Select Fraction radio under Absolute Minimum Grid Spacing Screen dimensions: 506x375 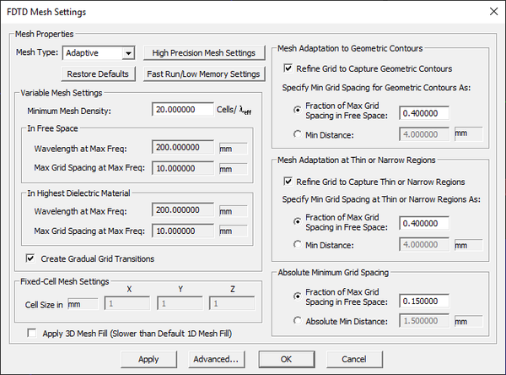point(296,296)
